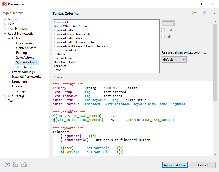Open the Folding preference page
Viewport: 219px width, 172px height.
click(x=22, y=53)
